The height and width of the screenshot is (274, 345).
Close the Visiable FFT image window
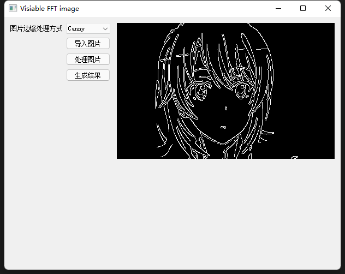click(328, 8)
